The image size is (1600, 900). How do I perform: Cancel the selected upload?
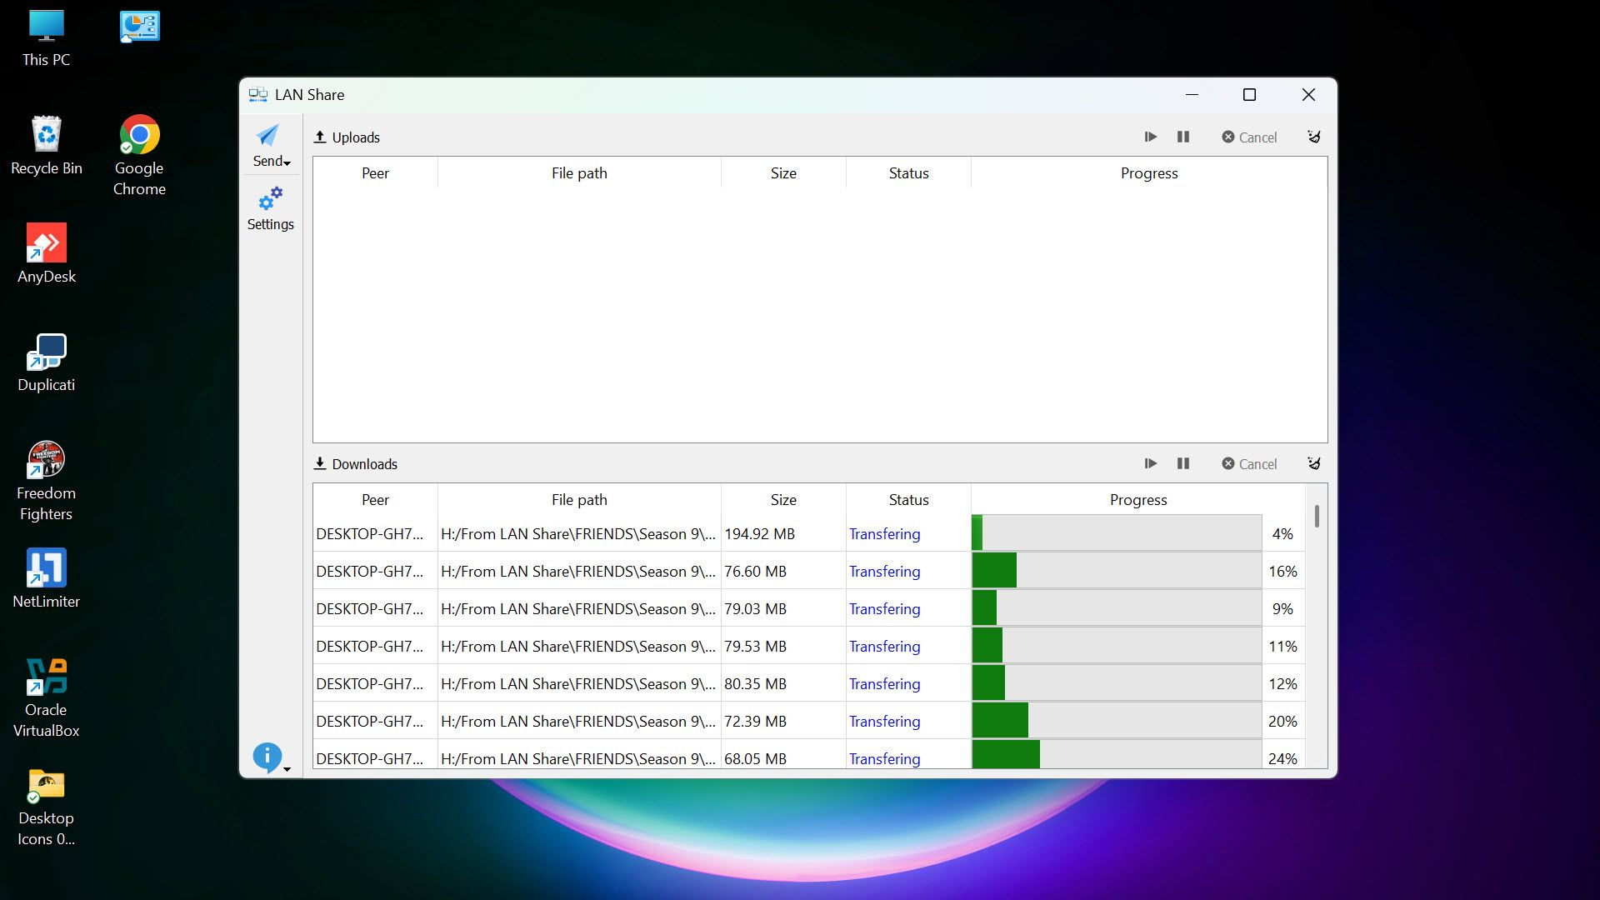(x=1249, y=137)
